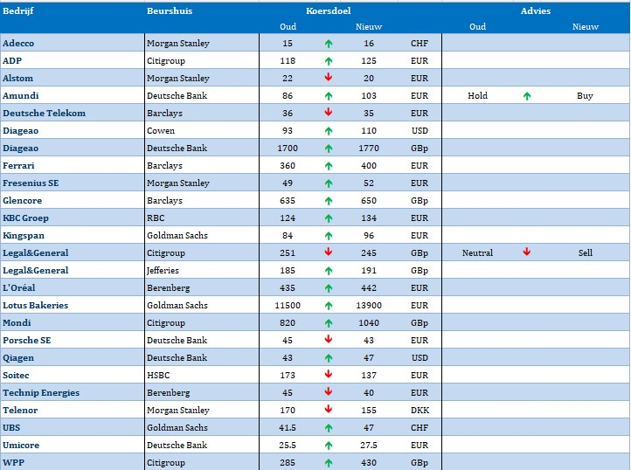Click the Neutral-to-Sell red advice arrow

[527, 252]
